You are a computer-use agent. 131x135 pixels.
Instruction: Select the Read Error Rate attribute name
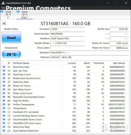click(21, 67)
